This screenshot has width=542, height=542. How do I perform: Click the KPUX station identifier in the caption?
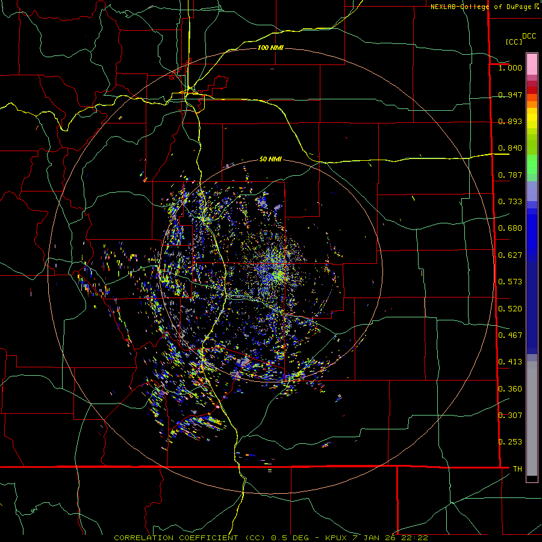[x=337, y=538]
